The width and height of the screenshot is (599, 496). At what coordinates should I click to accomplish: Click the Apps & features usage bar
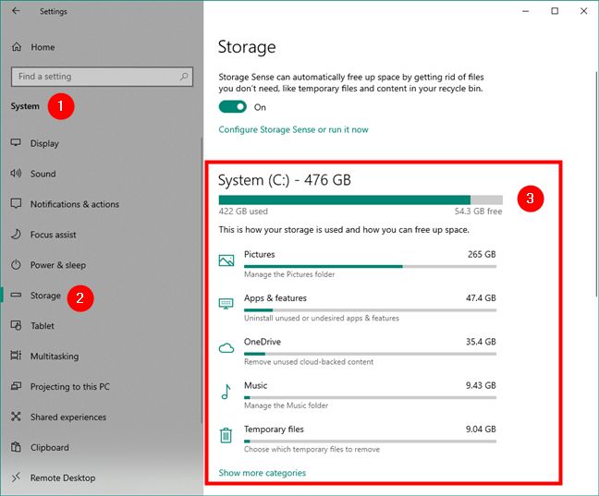click(370, 310)
